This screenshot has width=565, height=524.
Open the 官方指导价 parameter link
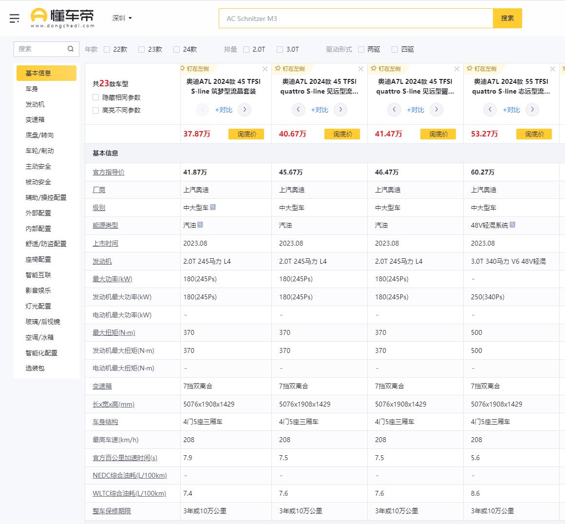109,173
